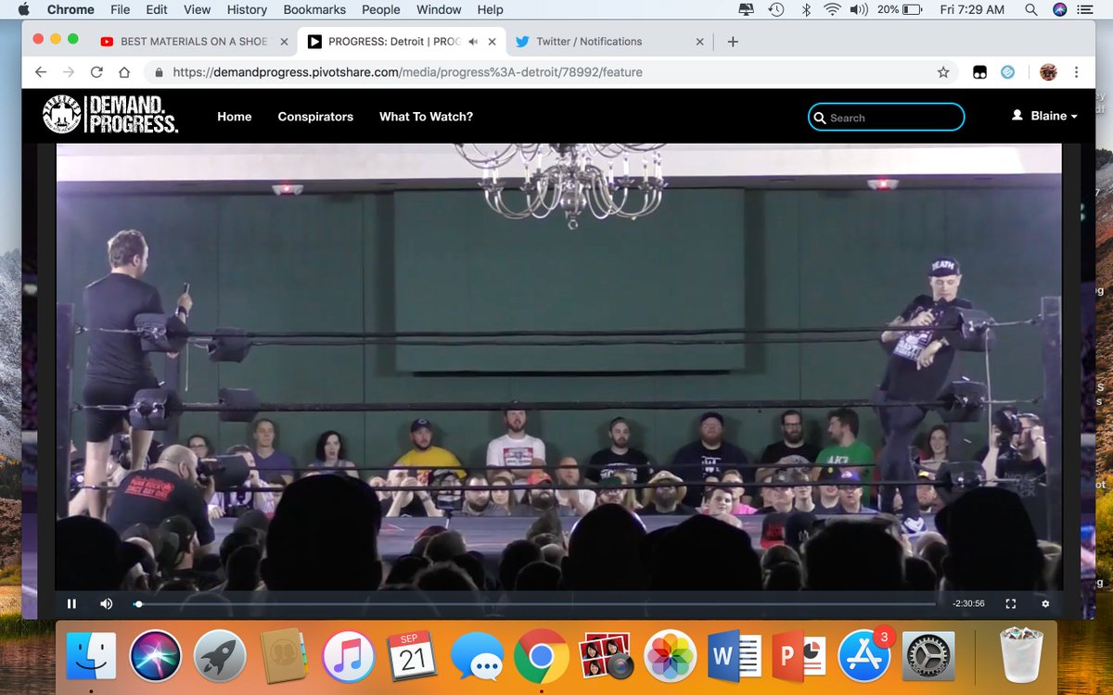Image resolution: width=1113 pixels, height=695 pixels.
Task: Toggle fullscreen mode on the video player
Action: pos(1011,603)
